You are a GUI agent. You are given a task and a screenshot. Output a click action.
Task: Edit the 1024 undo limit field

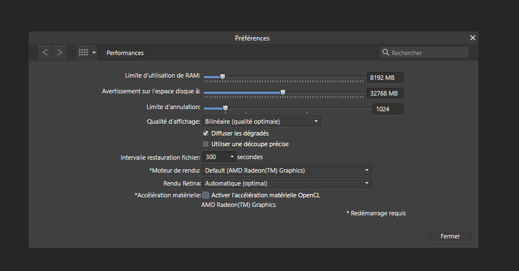[388, 109]
